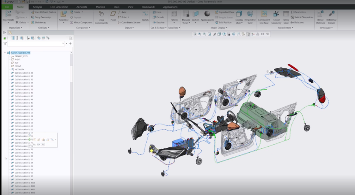Screen dimensions: 355x195
Task: Open the Reference Viewer
Action: pos(331,14)
